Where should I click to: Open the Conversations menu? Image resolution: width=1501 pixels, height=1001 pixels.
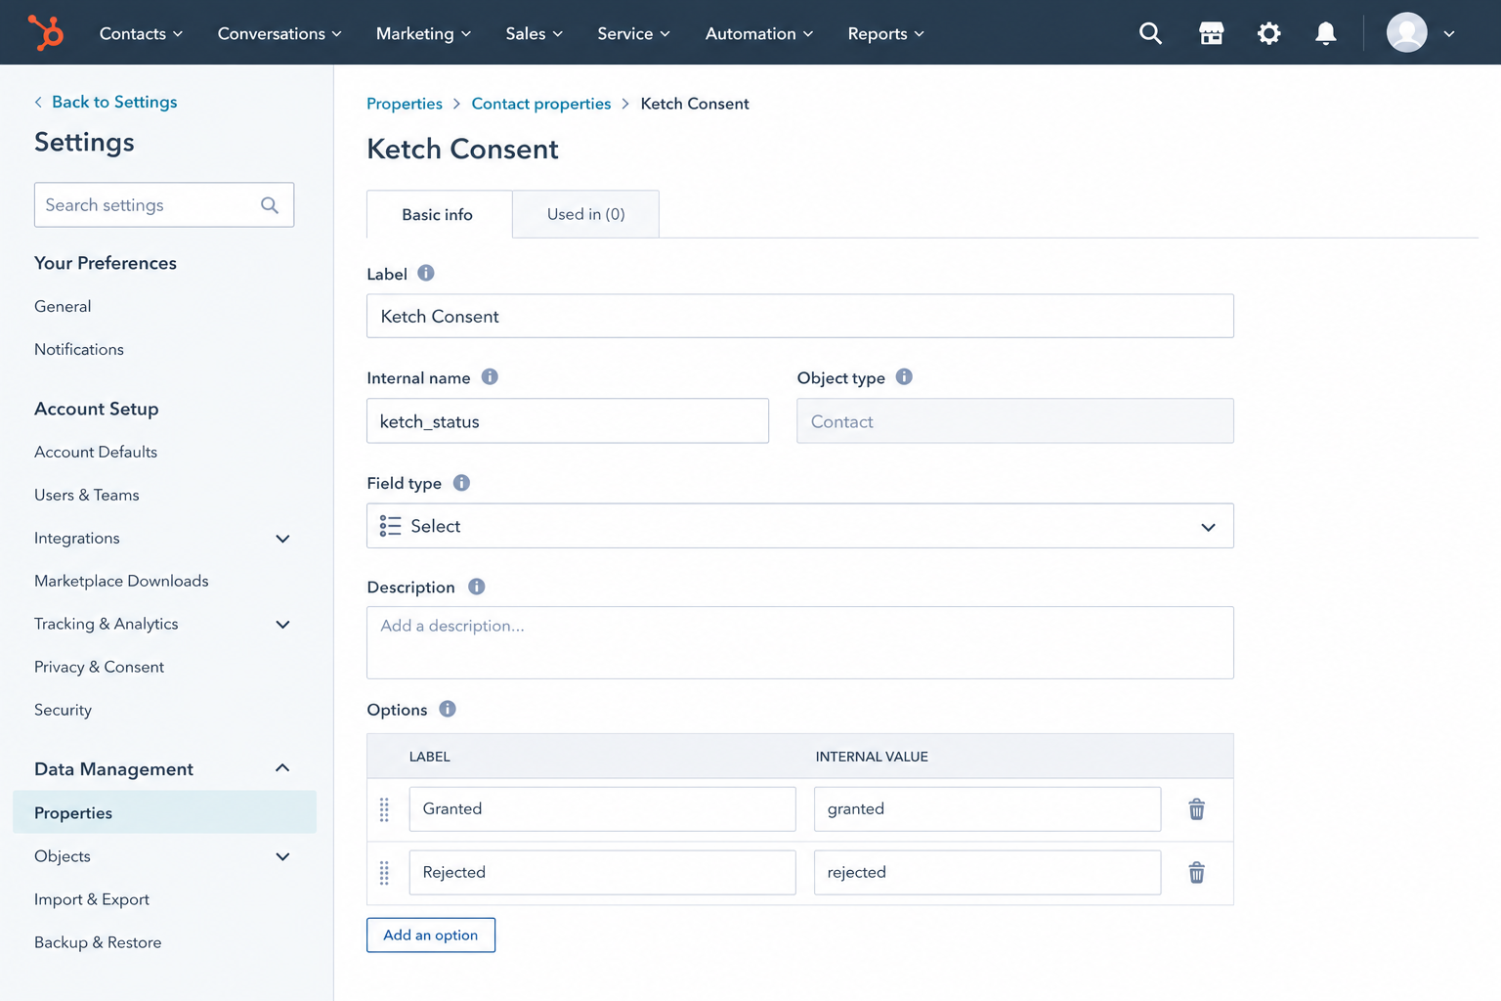click(x=279, y=33)
